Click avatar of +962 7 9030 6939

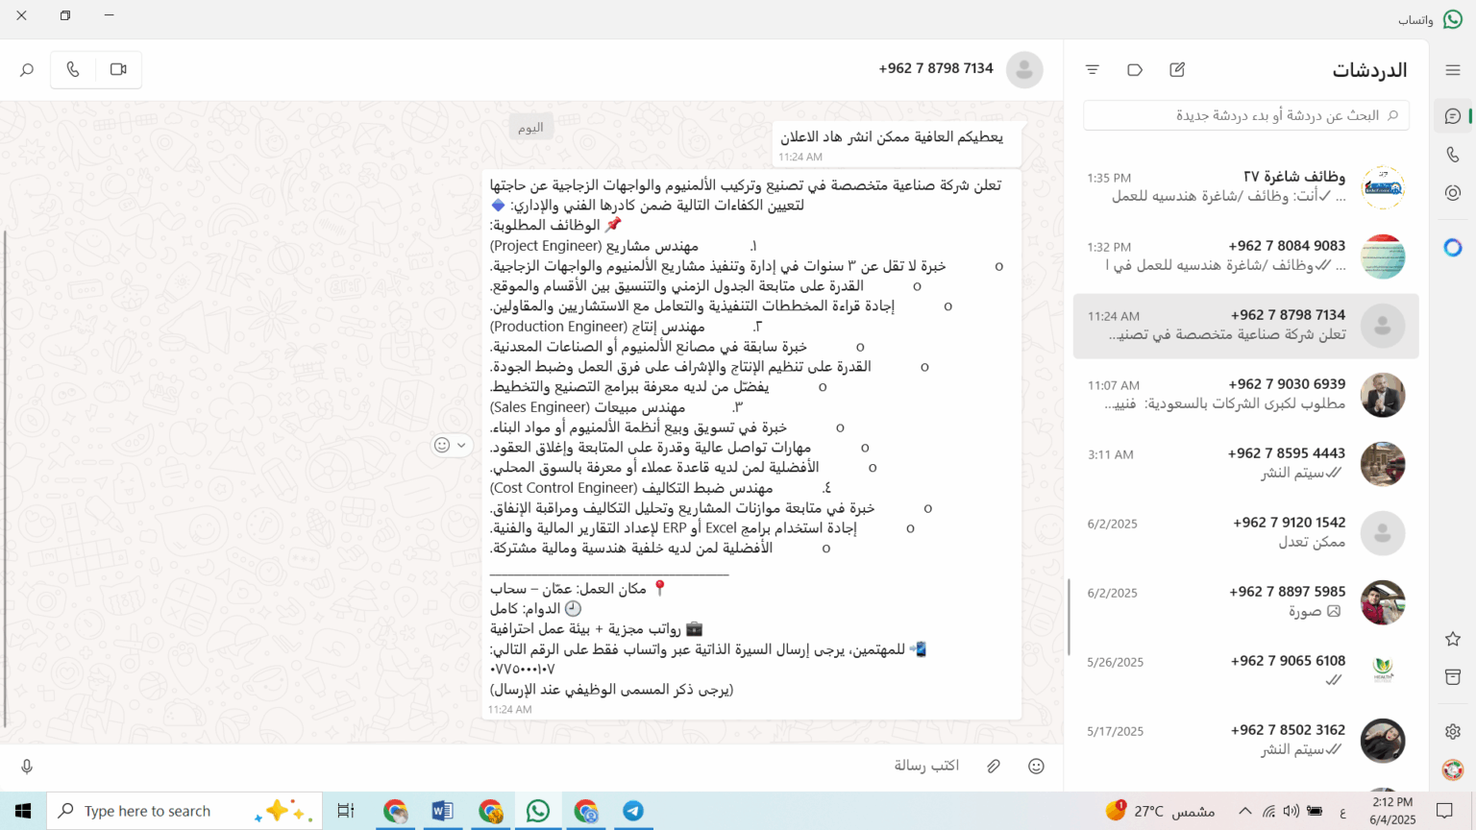[x=1383, y=395]
